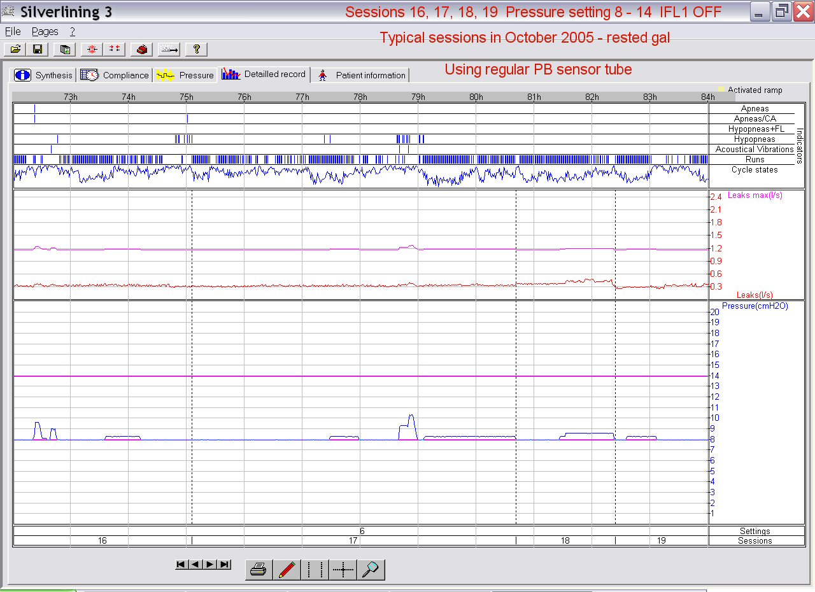815x592 pixels.
Task: Go to the next record page
Action: 210,564
